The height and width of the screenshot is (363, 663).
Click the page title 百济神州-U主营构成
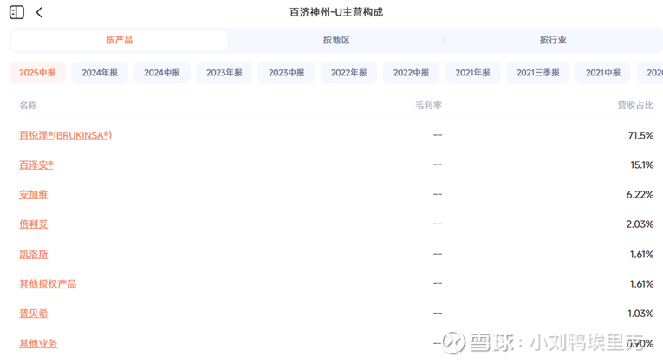(336, 12)
